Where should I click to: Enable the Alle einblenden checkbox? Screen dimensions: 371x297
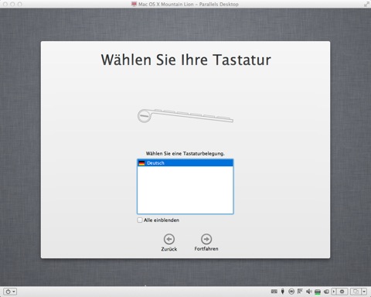coord(140,220)
